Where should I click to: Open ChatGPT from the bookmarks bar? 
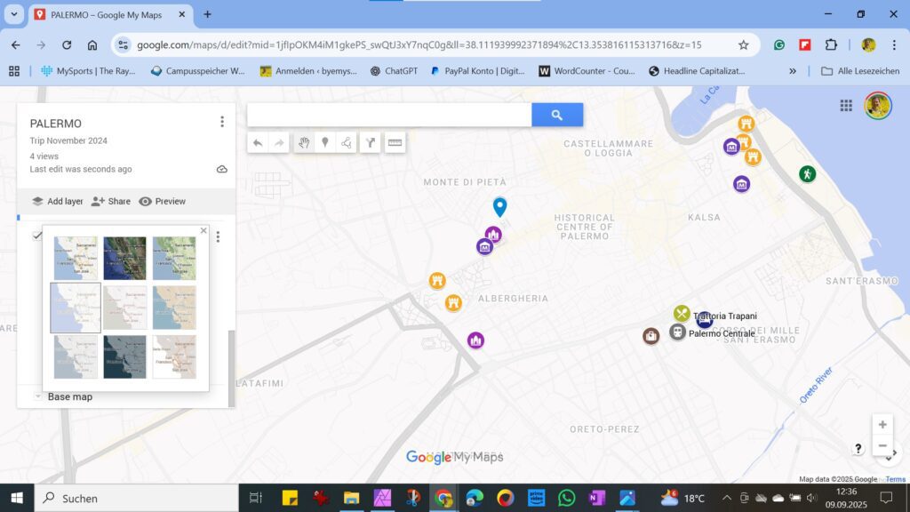[395, 71]
